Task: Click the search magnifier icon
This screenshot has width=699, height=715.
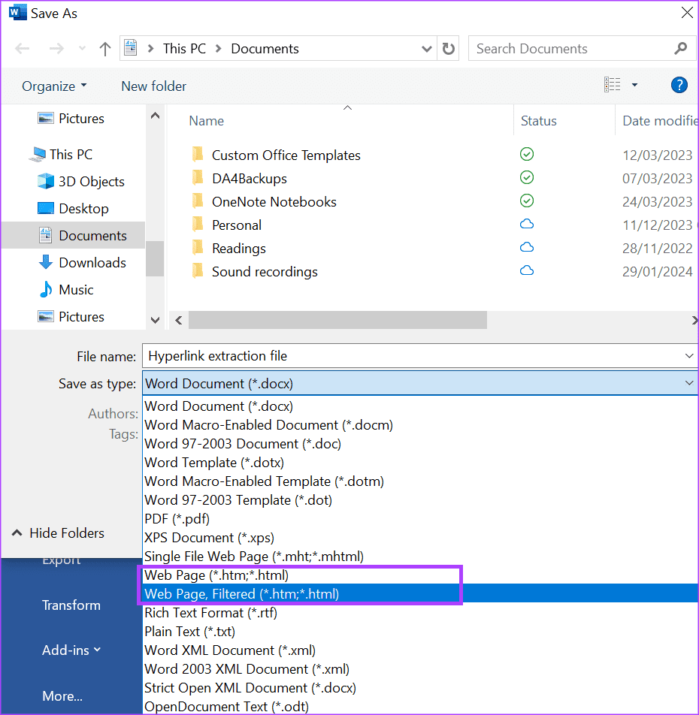Action: click(x=681, y=48)
